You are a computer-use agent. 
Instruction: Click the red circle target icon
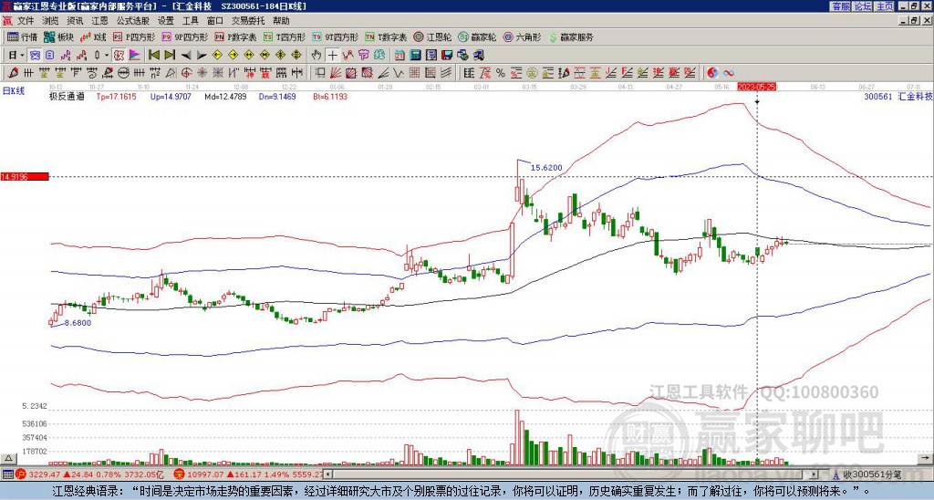pyautogui.click(x=186, y=73)
